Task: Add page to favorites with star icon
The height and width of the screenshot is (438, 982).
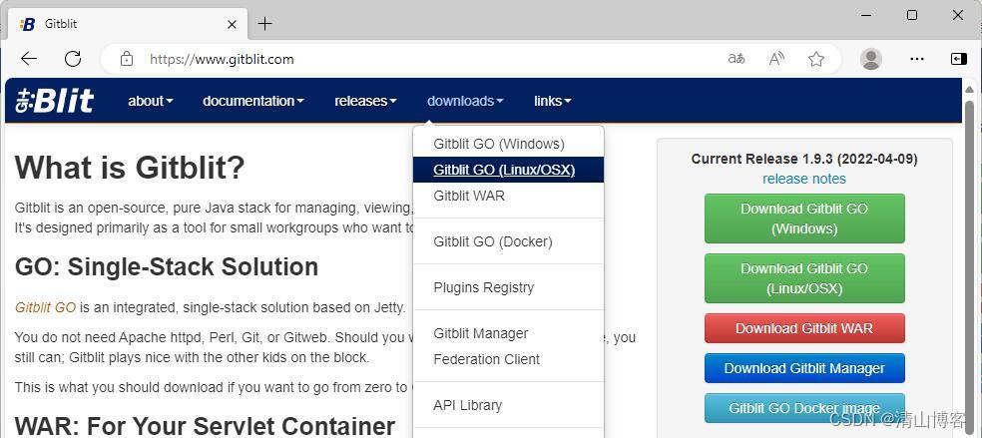Action: click(x=816, y=59)
